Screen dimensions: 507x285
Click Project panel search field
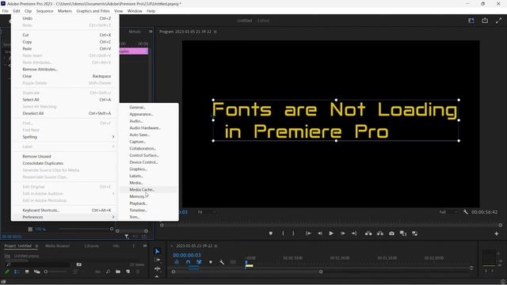(x=37, y=264)
